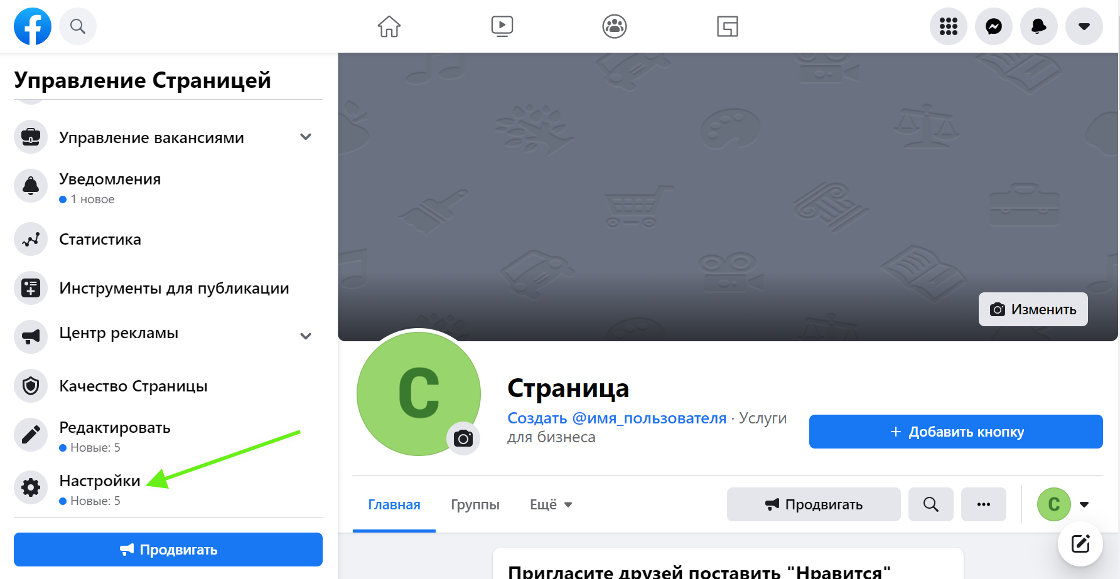Change profile photo via camera icon

pyautogui.click(x=463, y=438)
